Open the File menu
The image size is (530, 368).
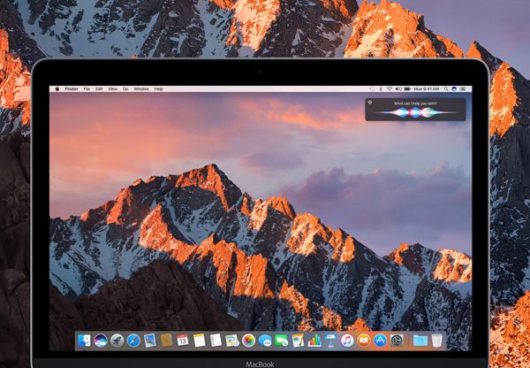click(87, 89)
